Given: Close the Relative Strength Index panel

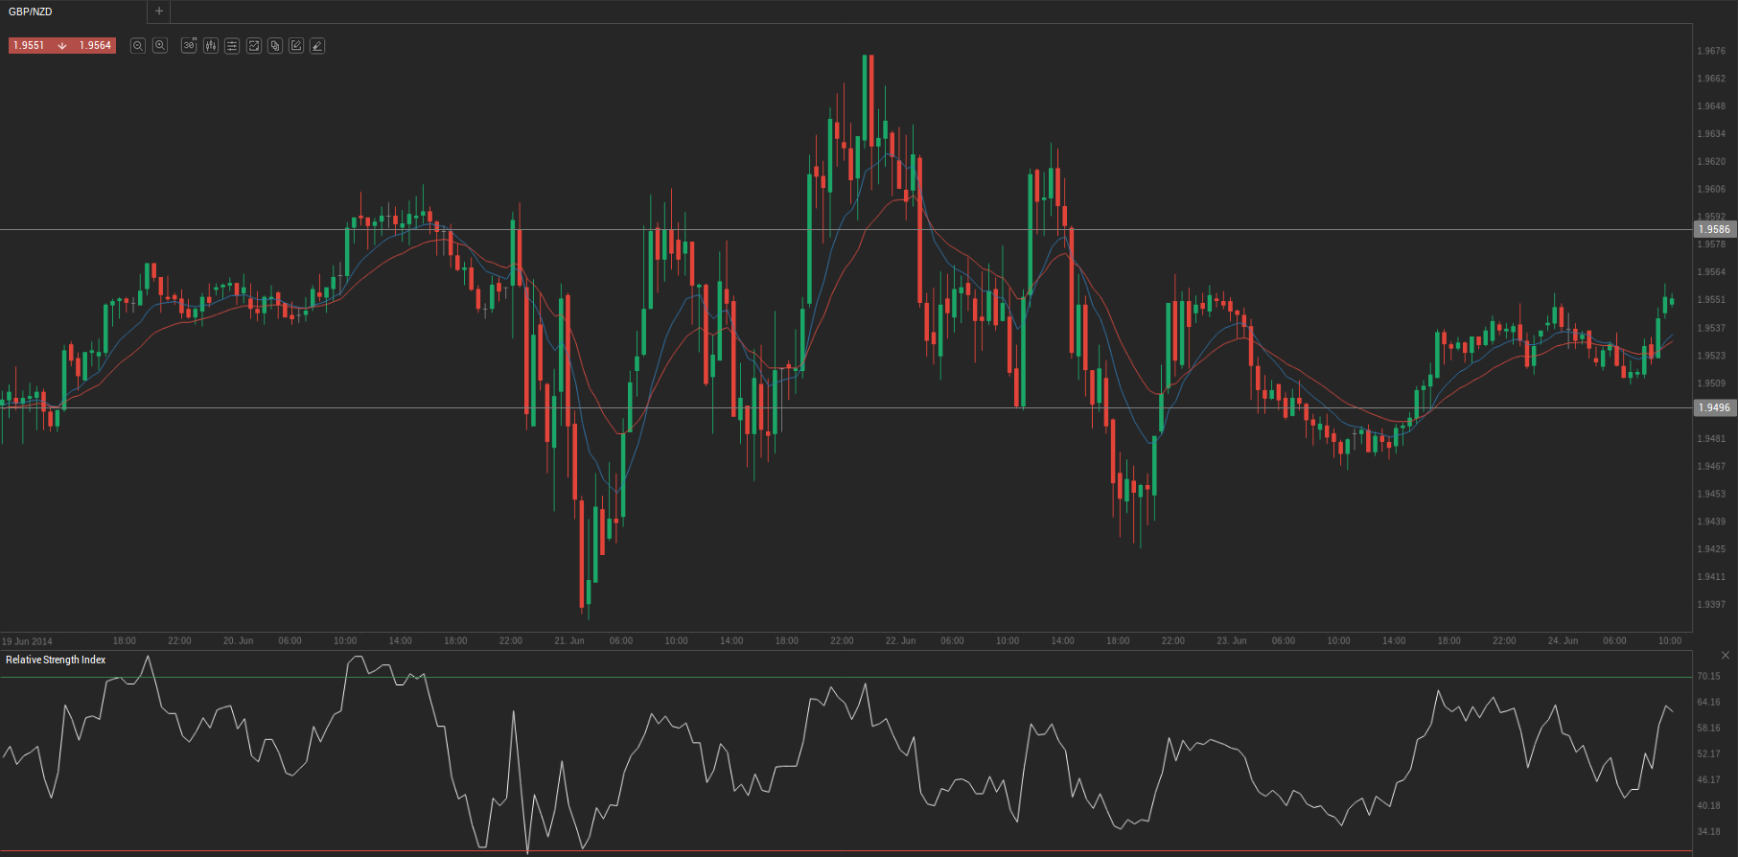Looking at the screenshot, I should (x=1726, y=656).
